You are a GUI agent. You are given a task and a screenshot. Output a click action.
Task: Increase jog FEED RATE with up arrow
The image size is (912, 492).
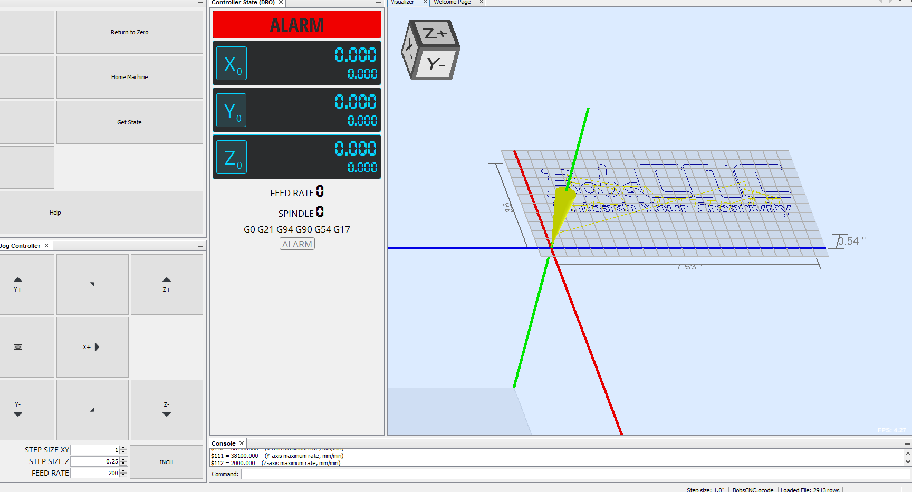coord(123,471)
